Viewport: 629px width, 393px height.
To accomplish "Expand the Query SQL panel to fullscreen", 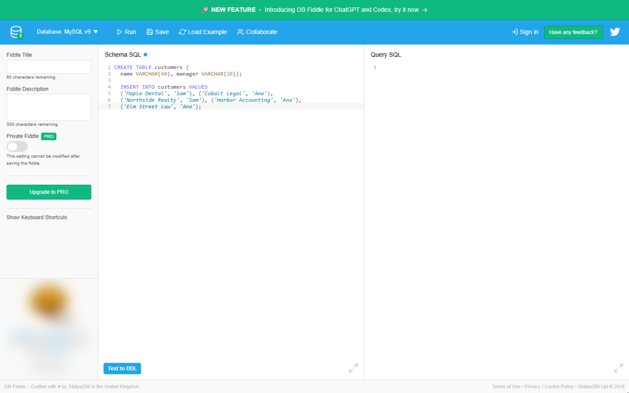I will tap(618, 368).
